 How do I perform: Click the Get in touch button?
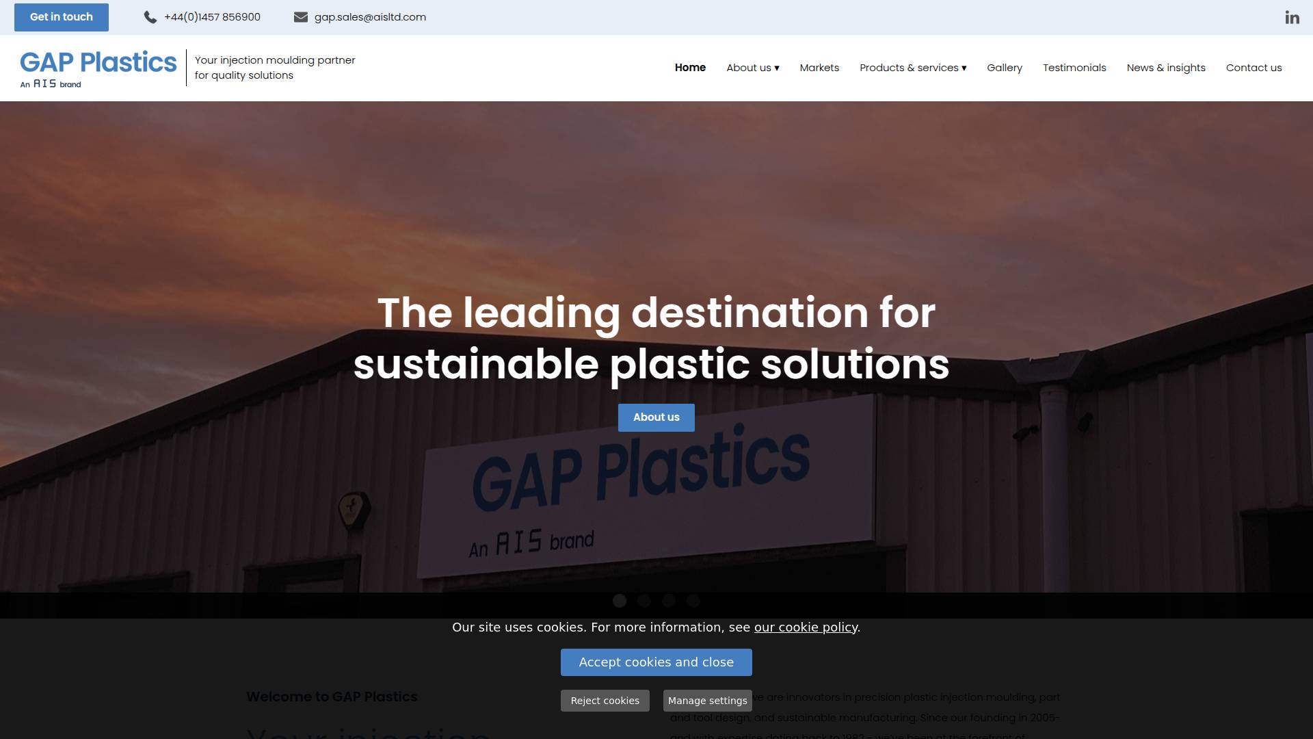62,17
